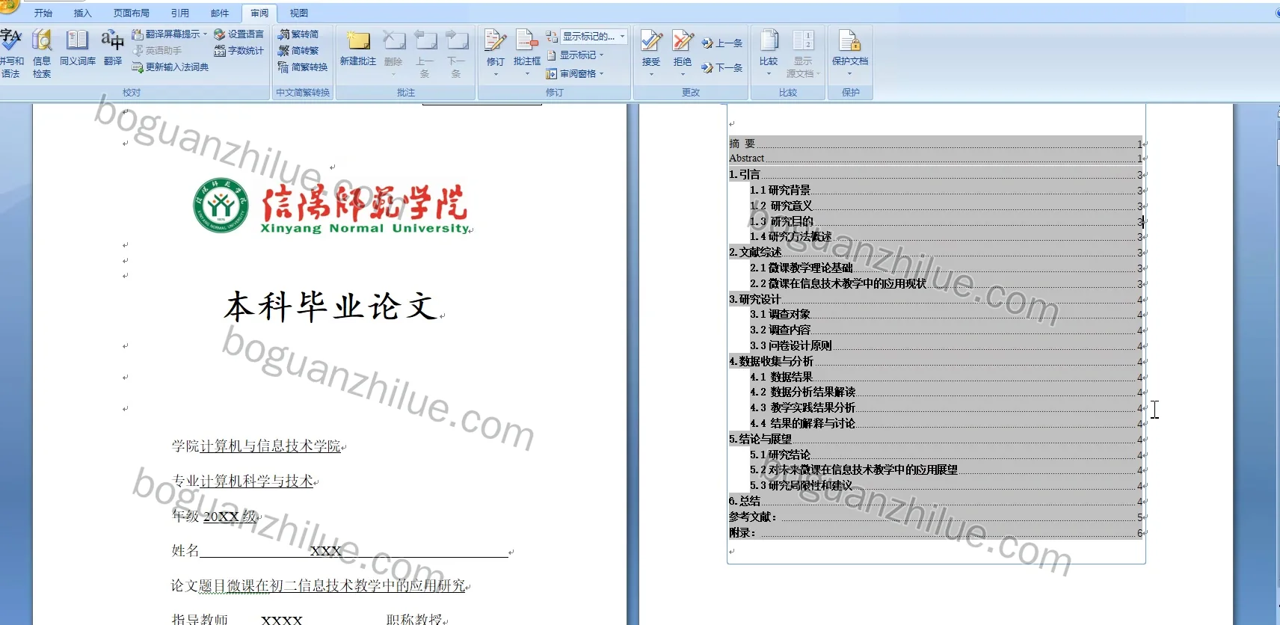Open the 显示标记的... combo box
1280x625 pixels.
point(594,36)
